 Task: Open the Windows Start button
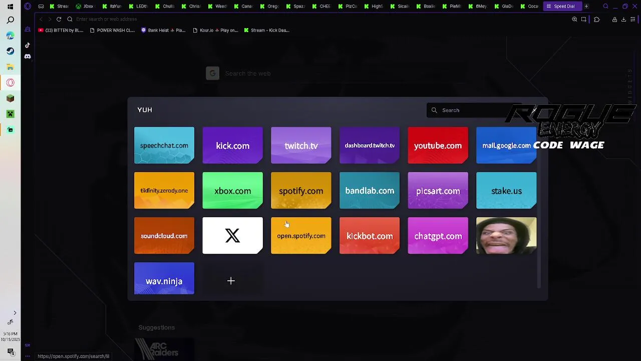pyautogui.click(x=10, y=7)
